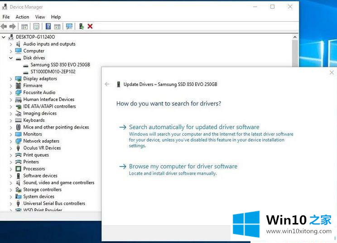This screenshot has height=243, width=337.
Task: Click Update driver toolbar icon
Action: [x=81, y=26]
